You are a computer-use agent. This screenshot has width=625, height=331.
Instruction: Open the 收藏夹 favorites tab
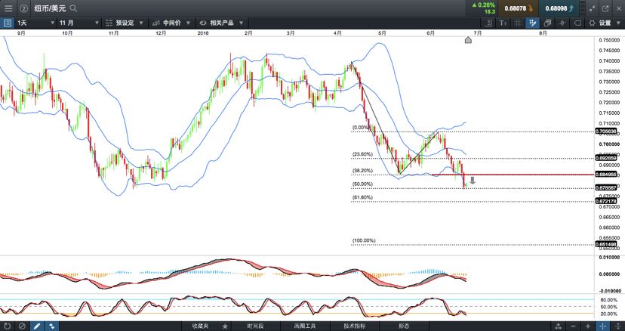tap(201, 326)
